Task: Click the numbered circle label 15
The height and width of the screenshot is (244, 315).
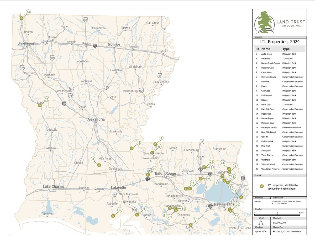Action: click(138, 143)
